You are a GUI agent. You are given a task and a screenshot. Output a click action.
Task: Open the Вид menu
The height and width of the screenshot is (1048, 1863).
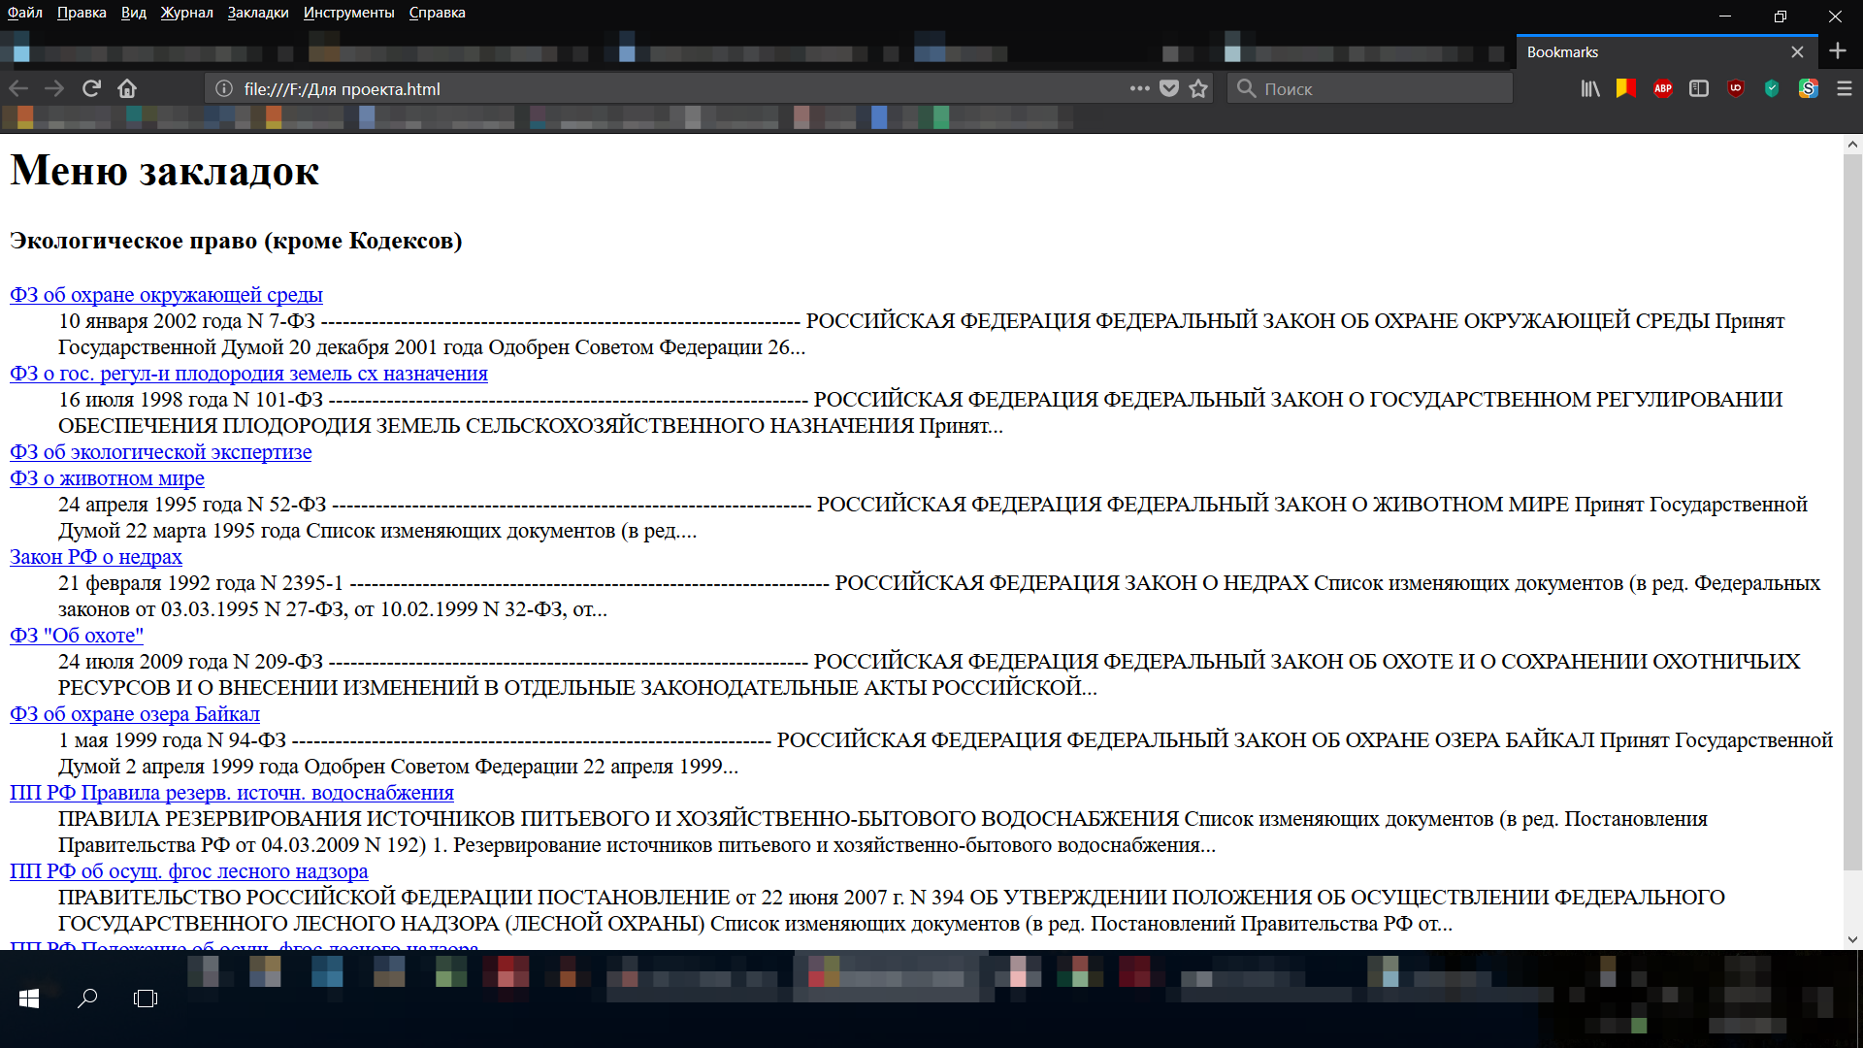point(134,13)
